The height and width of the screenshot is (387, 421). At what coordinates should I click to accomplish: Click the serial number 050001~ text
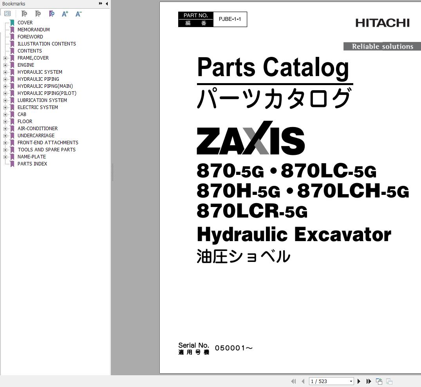pos(233,348)
